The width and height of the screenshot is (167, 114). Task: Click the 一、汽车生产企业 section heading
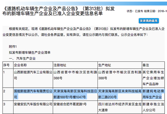coord(22,58)
